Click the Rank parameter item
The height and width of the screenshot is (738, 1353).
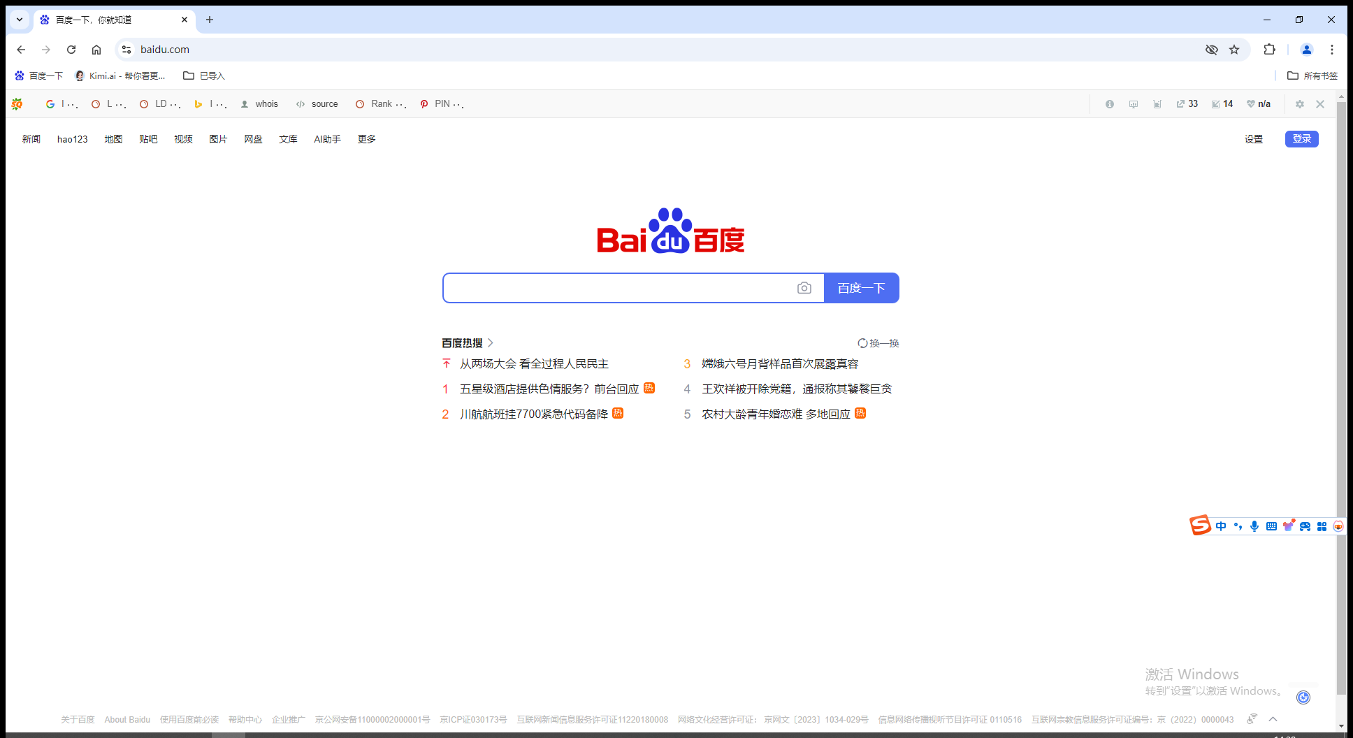coord(381,104)
